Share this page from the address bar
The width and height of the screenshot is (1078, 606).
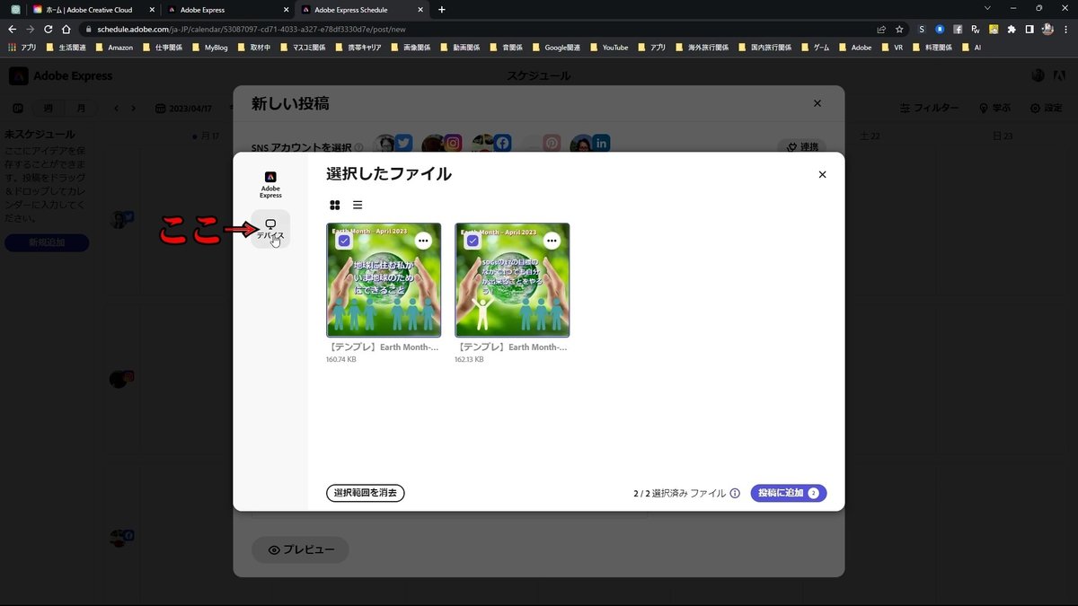881,29
